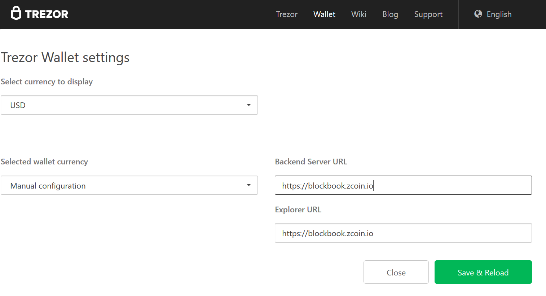Open the Wiki page link
This screenshot has width=546, height=296.
[x=359, y=14]
